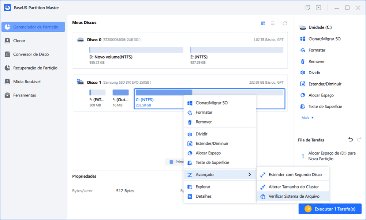The height and width of the screenshot is (220, 366).
Task: Select partition E: (NTFS) usage bar
Action: pyautogui.click(x=237, y=50)
